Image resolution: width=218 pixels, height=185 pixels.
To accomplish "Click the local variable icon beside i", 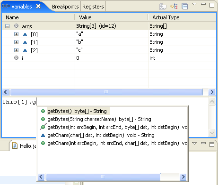I will (x=16, y=58).
